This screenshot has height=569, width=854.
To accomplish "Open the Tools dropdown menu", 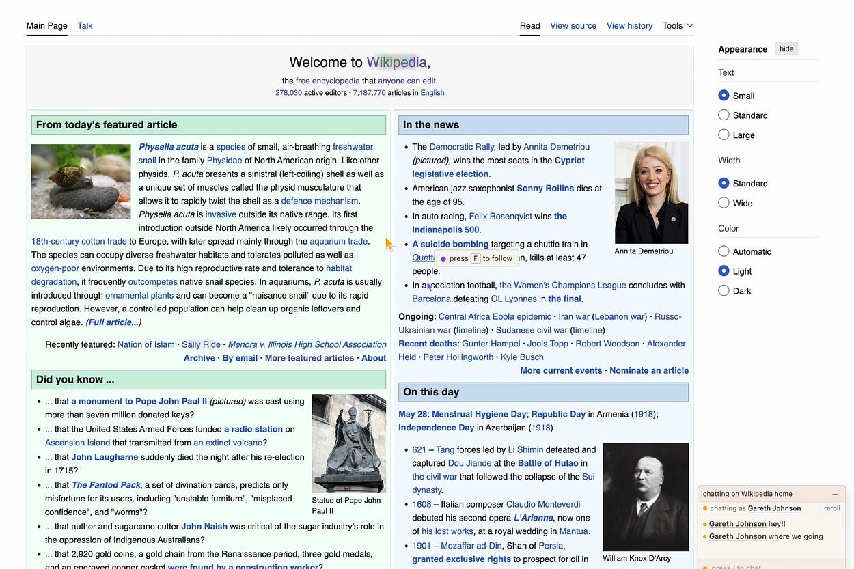I will pos(678,25).
